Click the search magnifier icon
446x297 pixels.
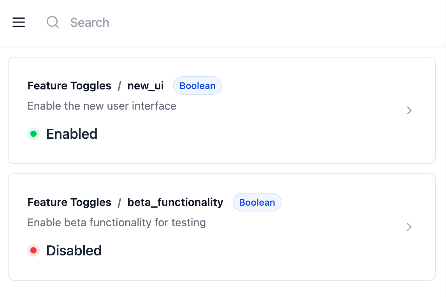point(53,22)
